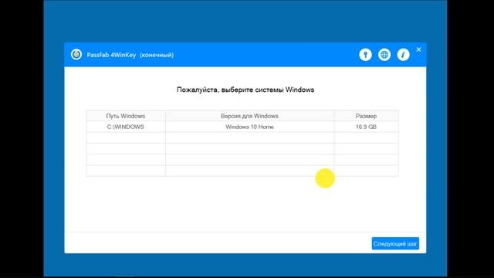Click the Версия для Windows column header
The width and height of the screenshot is (494, 278).
[x=249, y=116]
